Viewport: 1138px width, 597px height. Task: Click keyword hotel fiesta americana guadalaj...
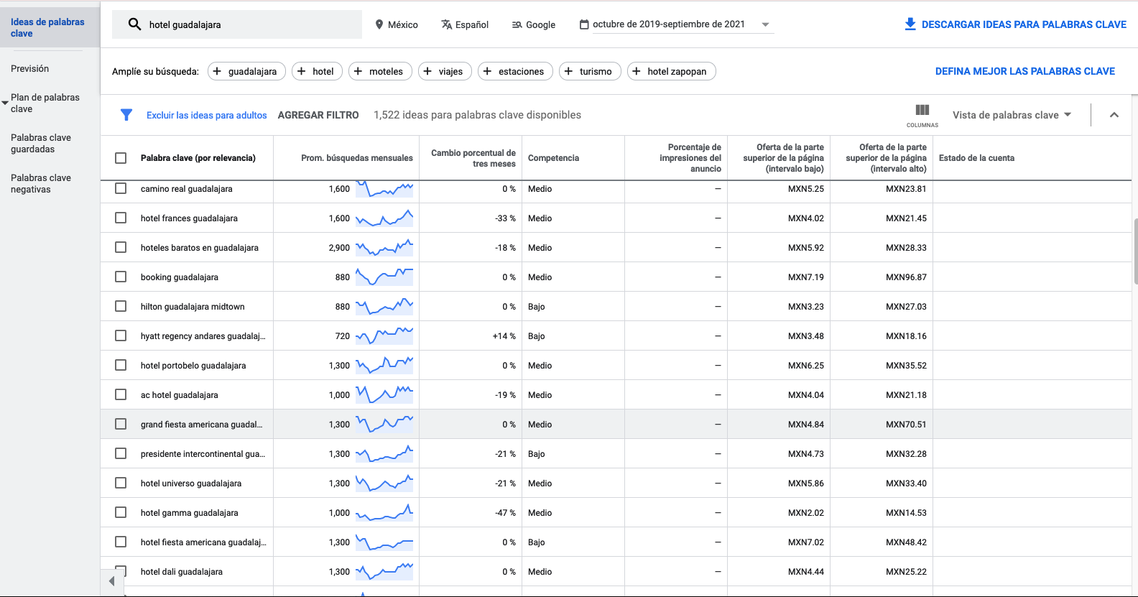(203, 542)
